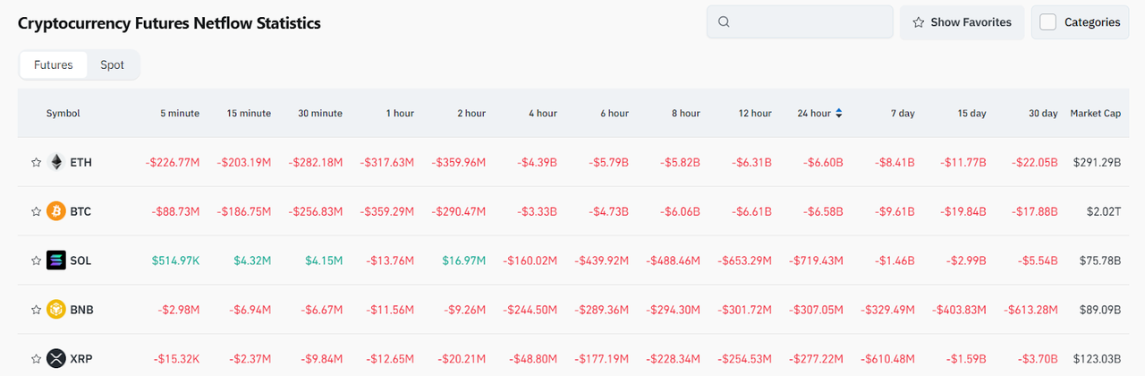Click the XRP coin icon
The image size is (1145, 376).
tap(56, 359)
